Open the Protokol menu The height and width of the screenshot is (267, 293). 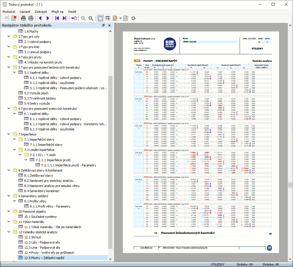[x=9, y=12]
